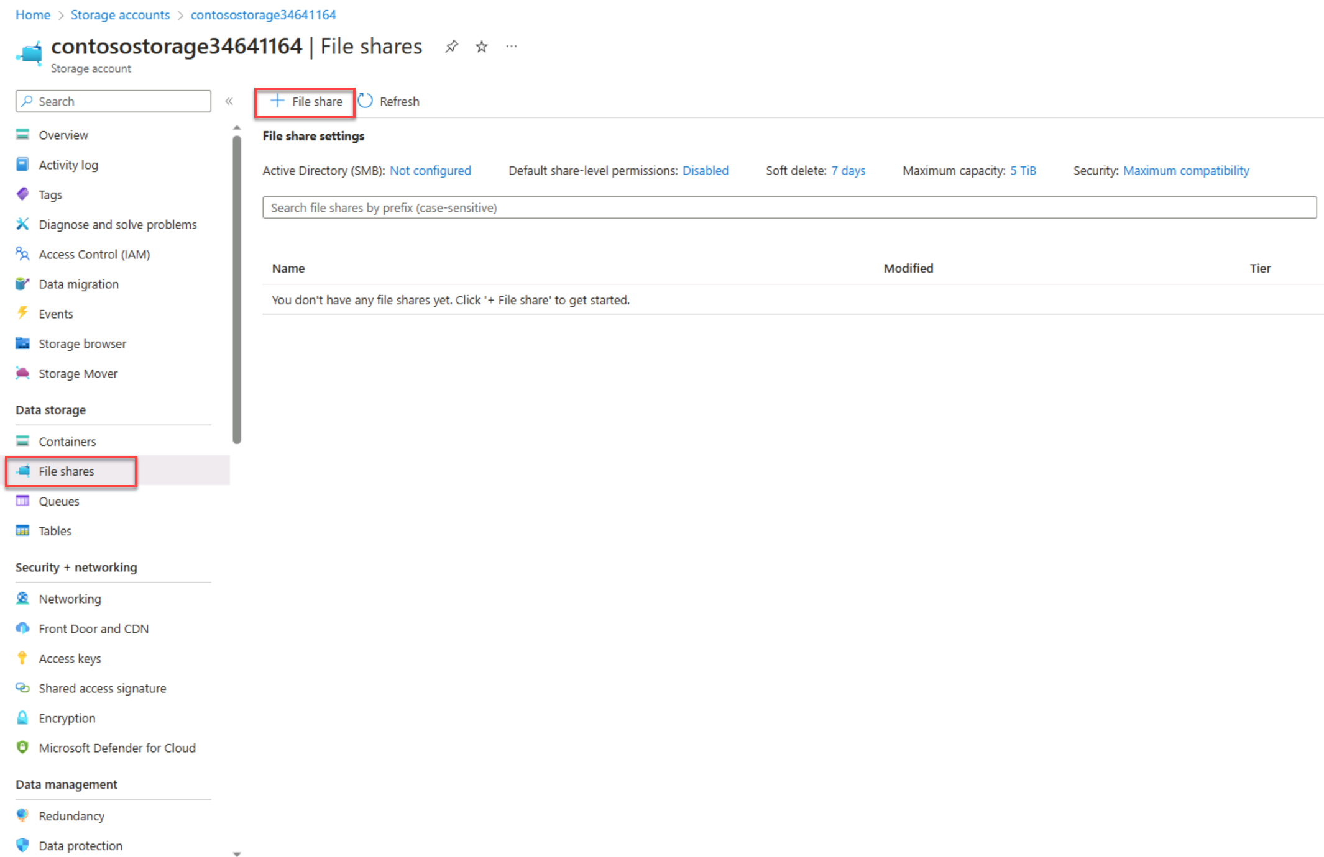Open the Encryption settings
The width and height of the screenshot is (1324, 857).
pyautogui.click(x=67, y=717)
